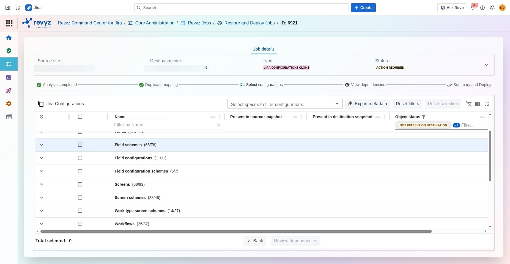This screenshot has height=264, width=510.
Task: Open Select spaces to filter configurations dropdown
Action: [285, 104]
